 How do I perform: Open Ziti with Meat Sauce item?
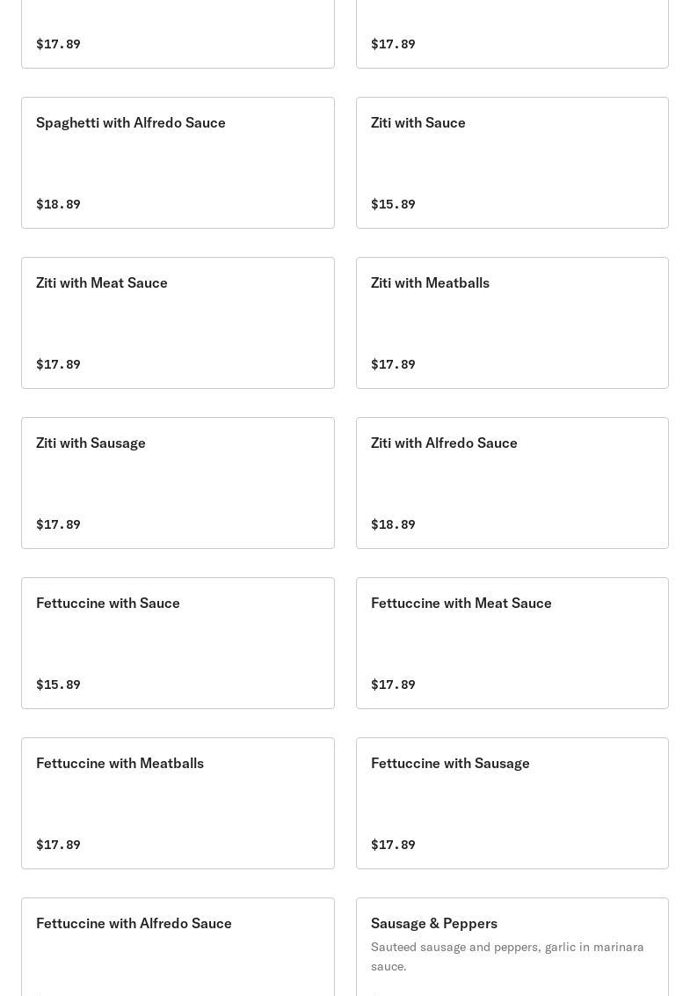pyautogui.click(x=178, y=322)
